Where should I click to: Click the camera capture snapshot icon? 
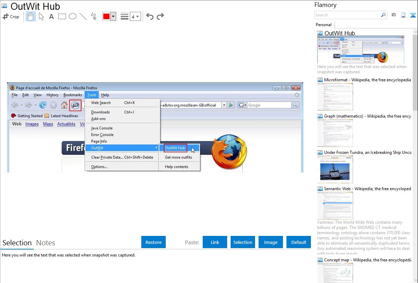click(394, 15)
